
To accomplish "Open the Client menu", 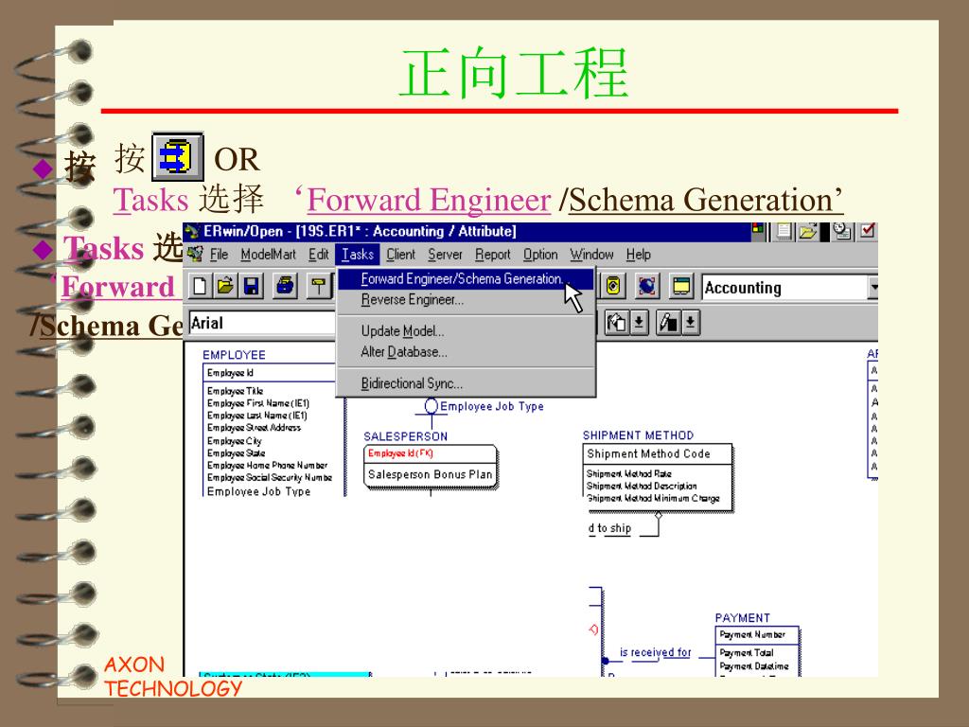I will tap(401, 255).
